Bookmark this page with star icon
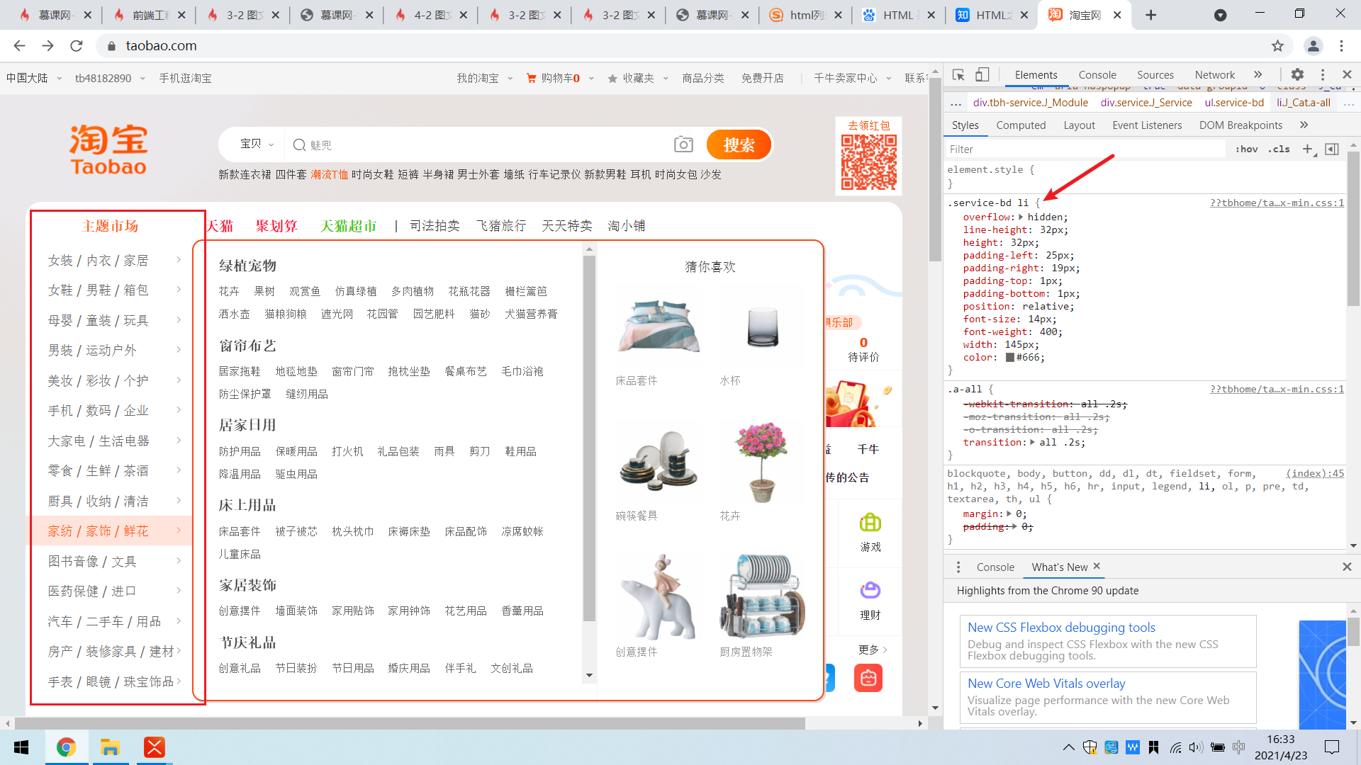This screenshot has width=1361, height=765. point(1277,46)
